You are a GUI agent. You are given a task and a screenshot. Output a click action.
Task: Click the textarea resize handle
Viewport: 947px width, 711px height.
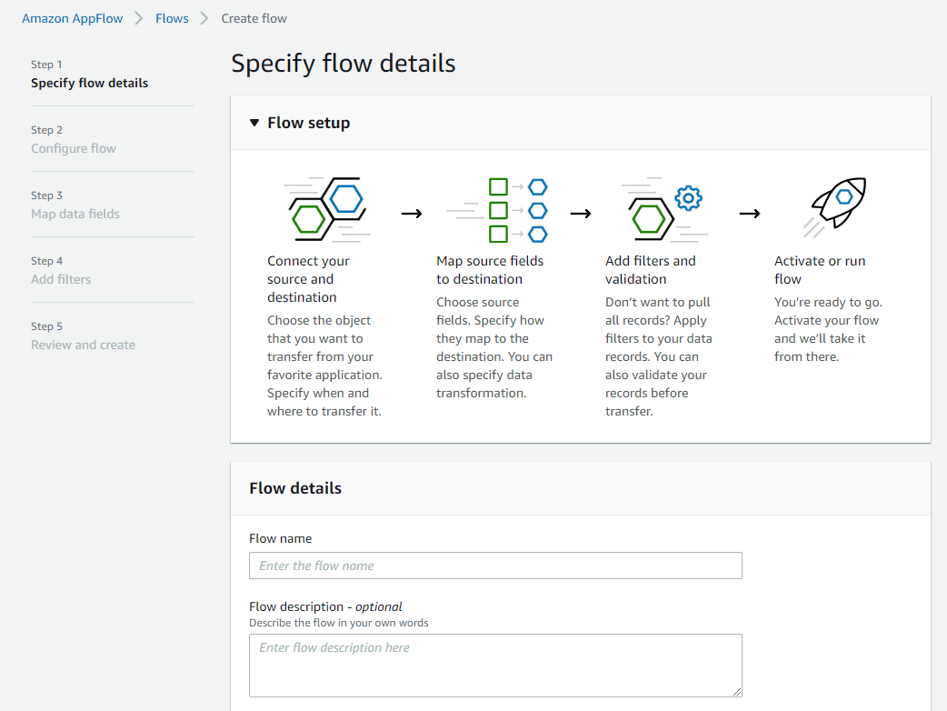pos(738,692)
